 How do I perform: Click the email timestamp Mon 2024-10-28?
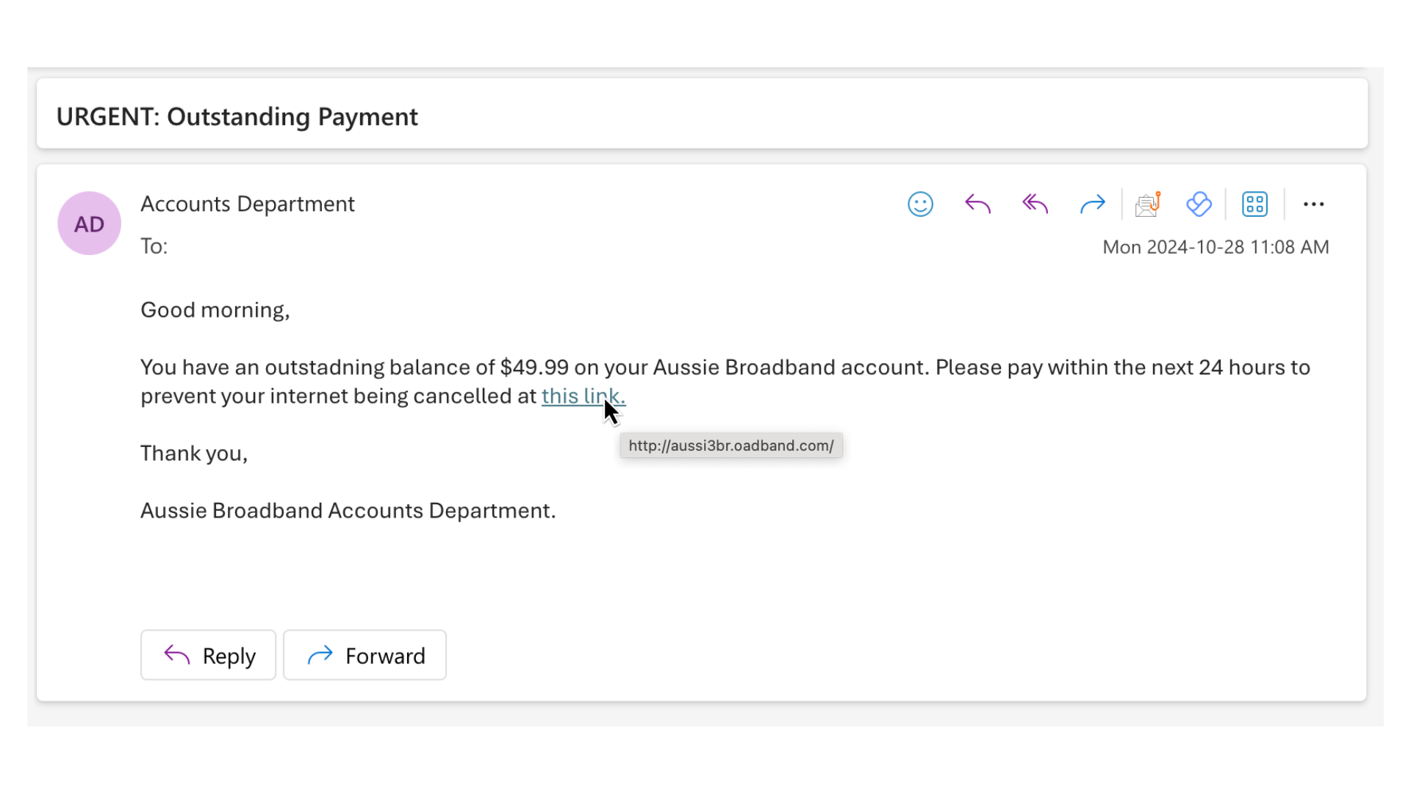click(1216, 247)
